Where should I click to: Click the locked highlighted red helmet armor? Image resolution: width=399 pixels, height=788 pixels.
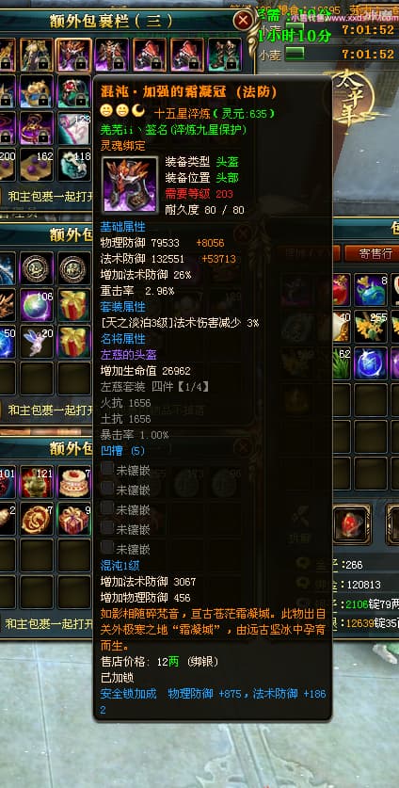73,55
